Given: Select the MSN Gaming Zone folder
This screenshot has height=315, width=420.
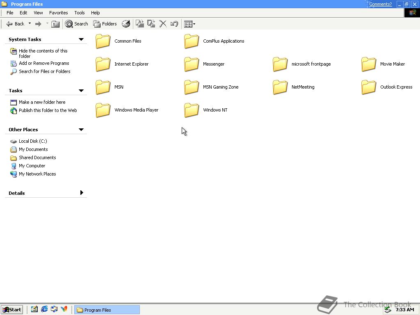Looking at the screenshot, I should [211, 87].
